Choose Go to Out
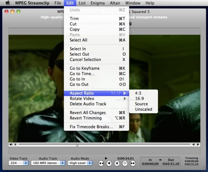The width and height of the screenshot is (208, 172). tap(97, 84)
